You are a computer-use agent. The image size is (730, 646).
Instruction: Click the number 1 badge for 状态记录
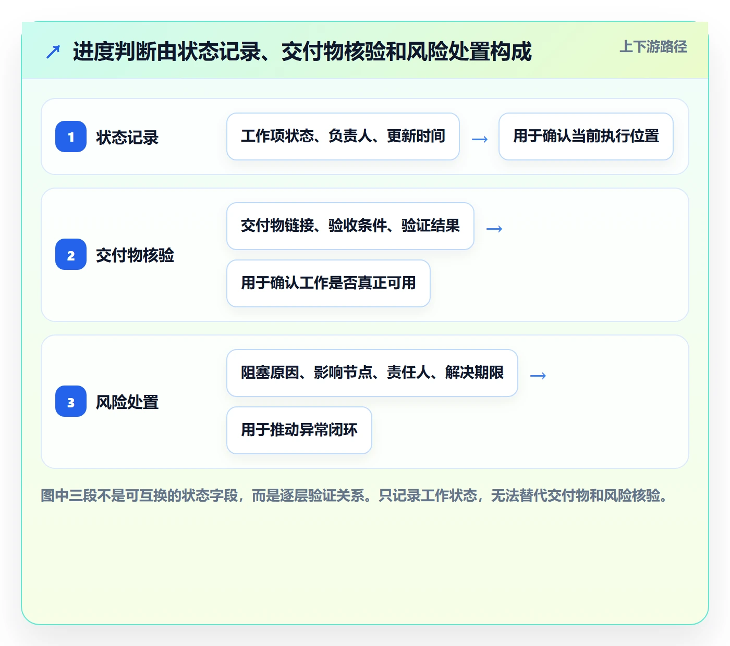click(x=71, y=136)
